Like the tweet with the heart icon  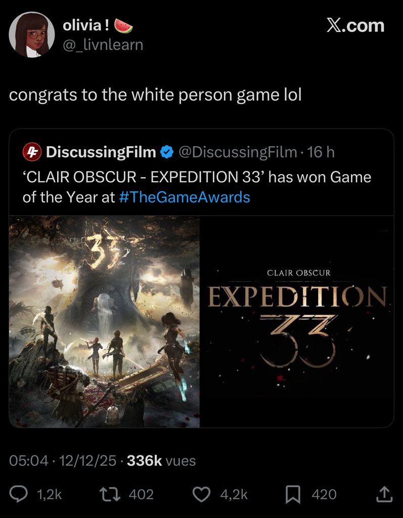point(202,494)
